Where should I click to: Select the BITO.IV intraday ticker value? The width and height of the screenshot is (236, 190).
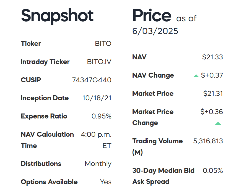point(99,62)
